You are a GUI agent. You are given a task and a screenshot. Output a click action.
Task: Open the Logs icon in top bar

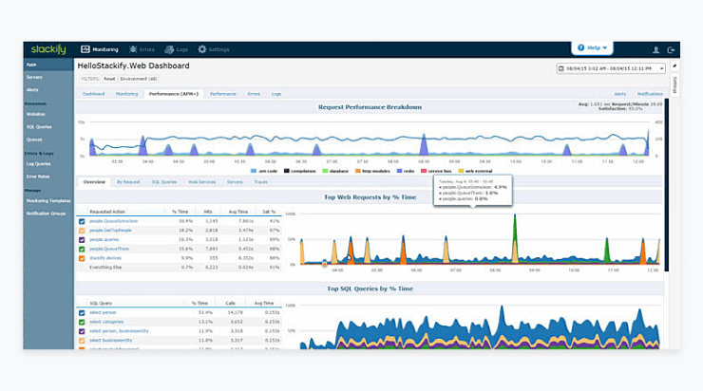(169, 49)
